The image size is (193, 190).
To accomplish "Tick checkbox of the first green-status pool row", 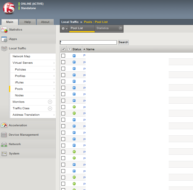I will pos(63,107).
